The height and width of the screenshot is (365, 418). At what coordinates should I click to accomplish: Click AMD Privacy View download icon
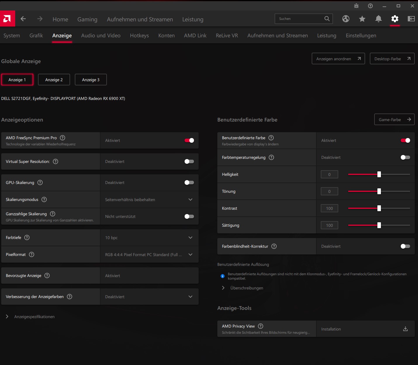pos(405,329)
